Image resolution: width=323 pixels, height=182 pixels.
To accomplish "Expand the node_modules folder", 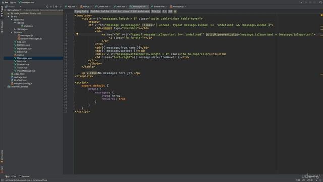I will tap(9, 13).
